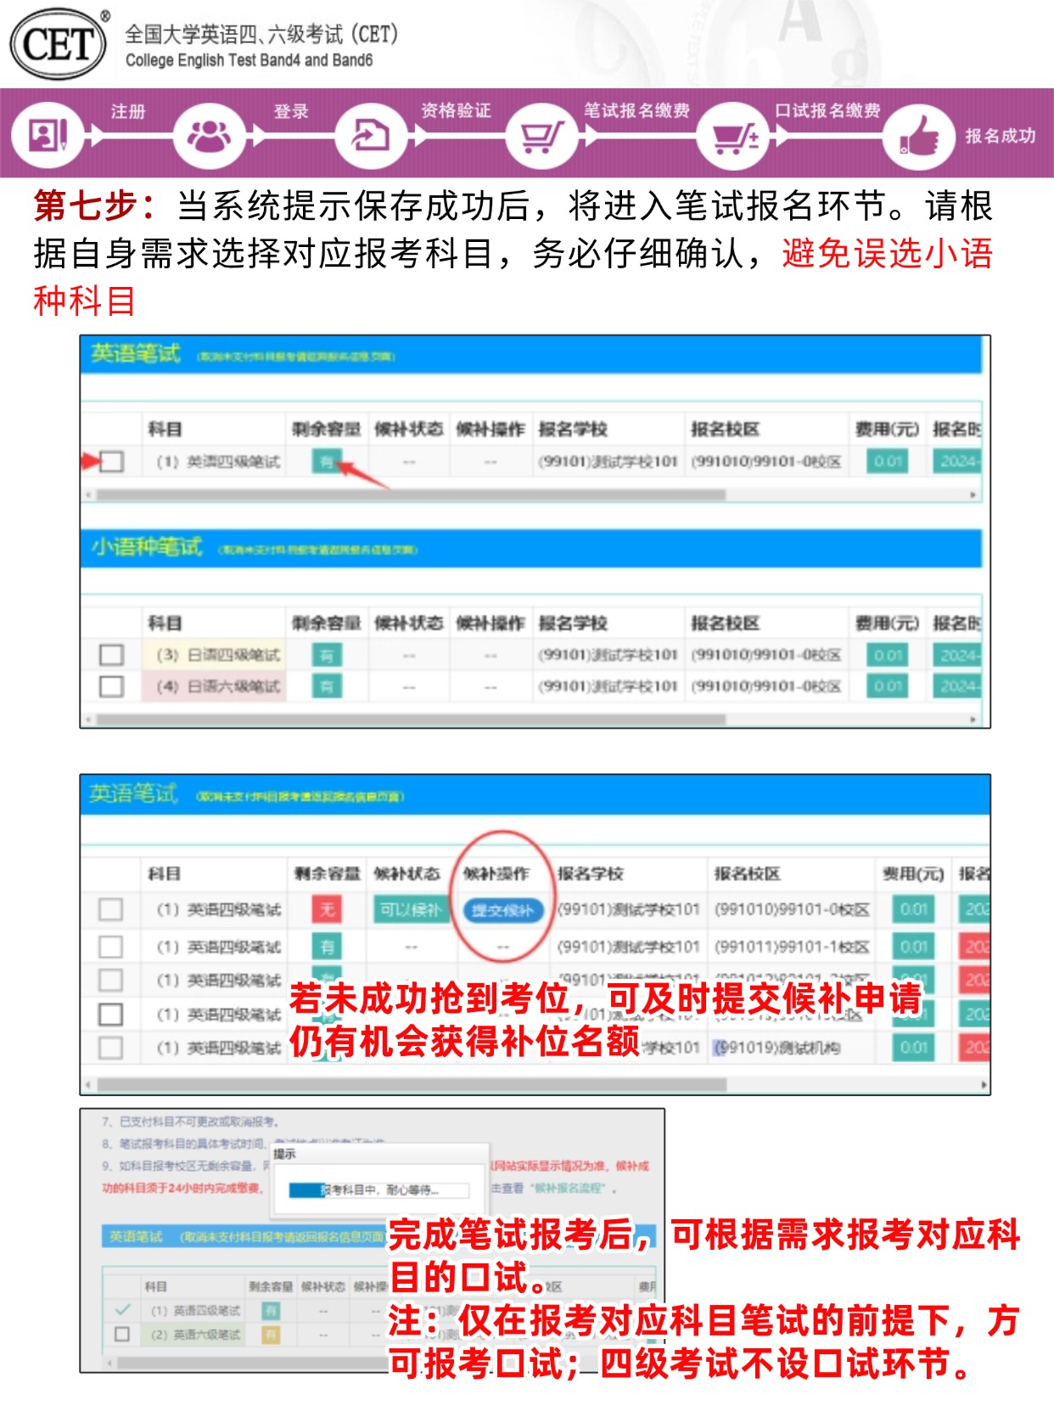Click 有 badge in (4) 日语六级笔试 row
The width and height of the screenshot is (1054, 1406).
click(327, 685)
